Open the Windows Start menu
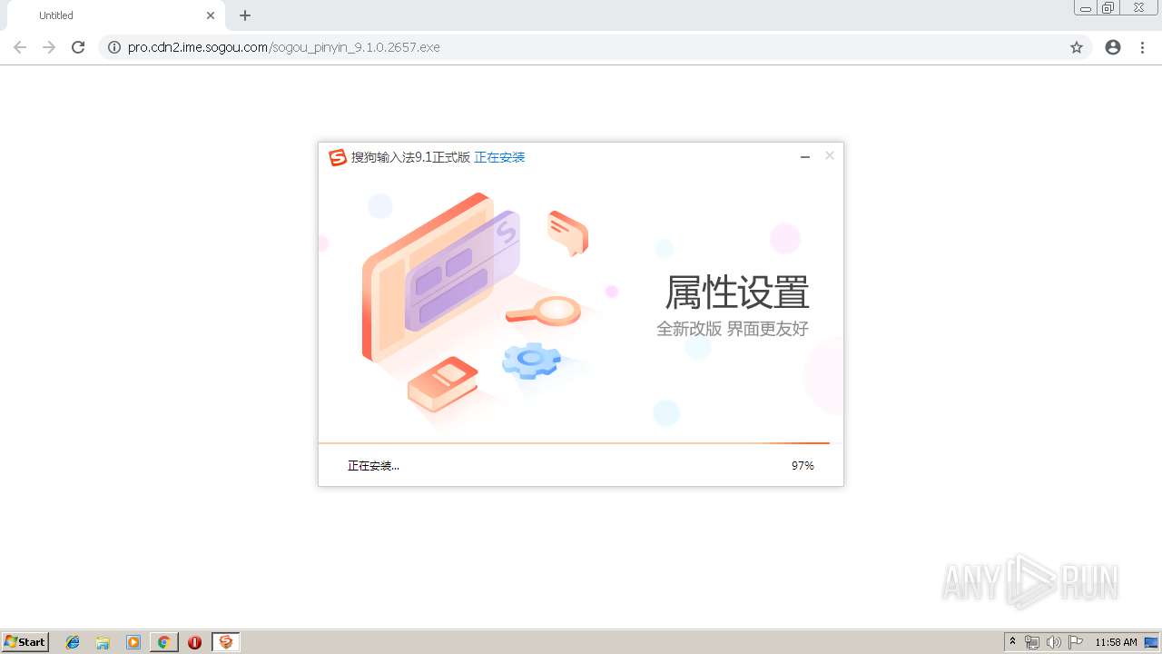1162x654 pixels. tap(25, 642)
